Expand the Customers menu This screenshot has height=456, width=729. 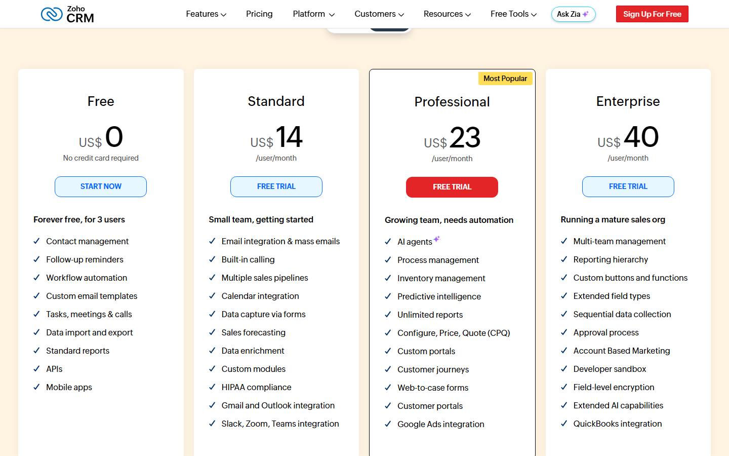click(x=379, y=14)
